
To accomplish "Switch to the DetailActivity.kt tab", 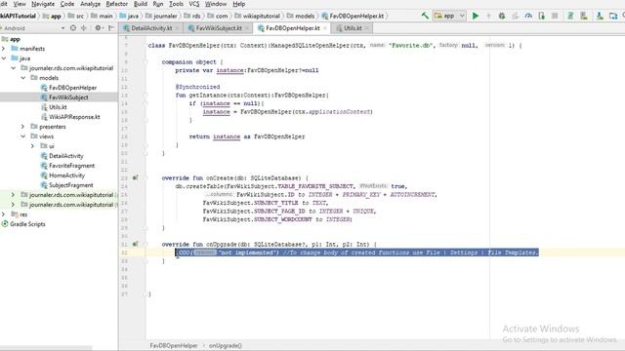I will point(151,28).
